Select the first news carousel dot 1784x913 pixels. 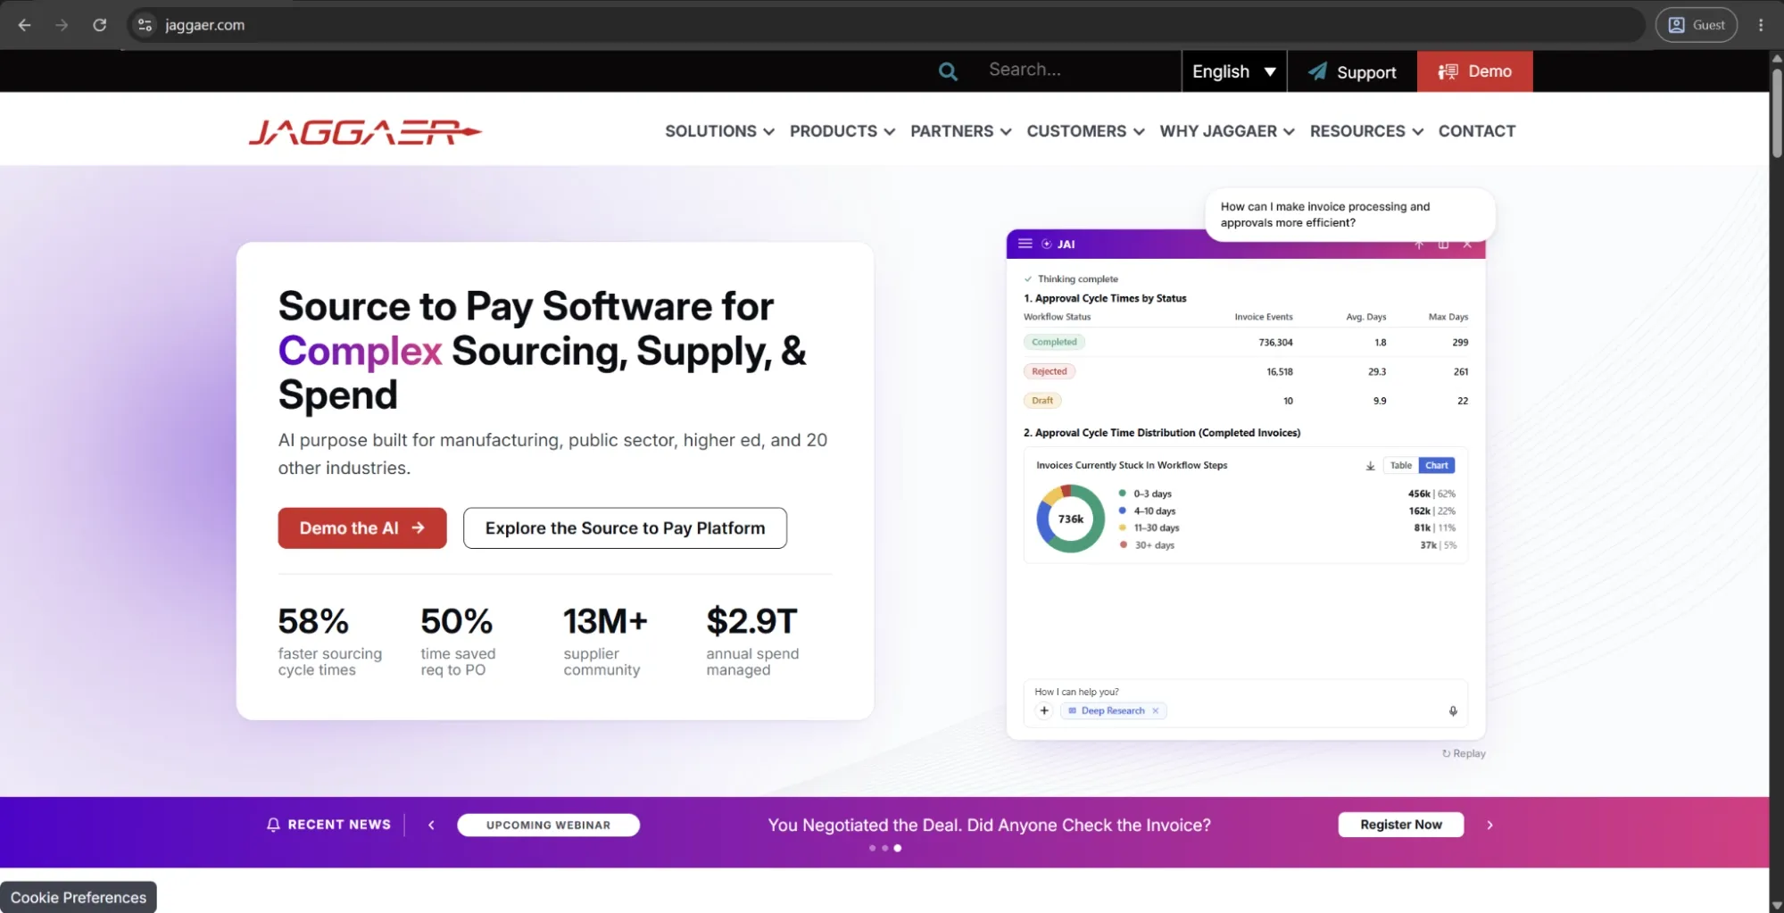pyautogui.click(x=872, y=848)
